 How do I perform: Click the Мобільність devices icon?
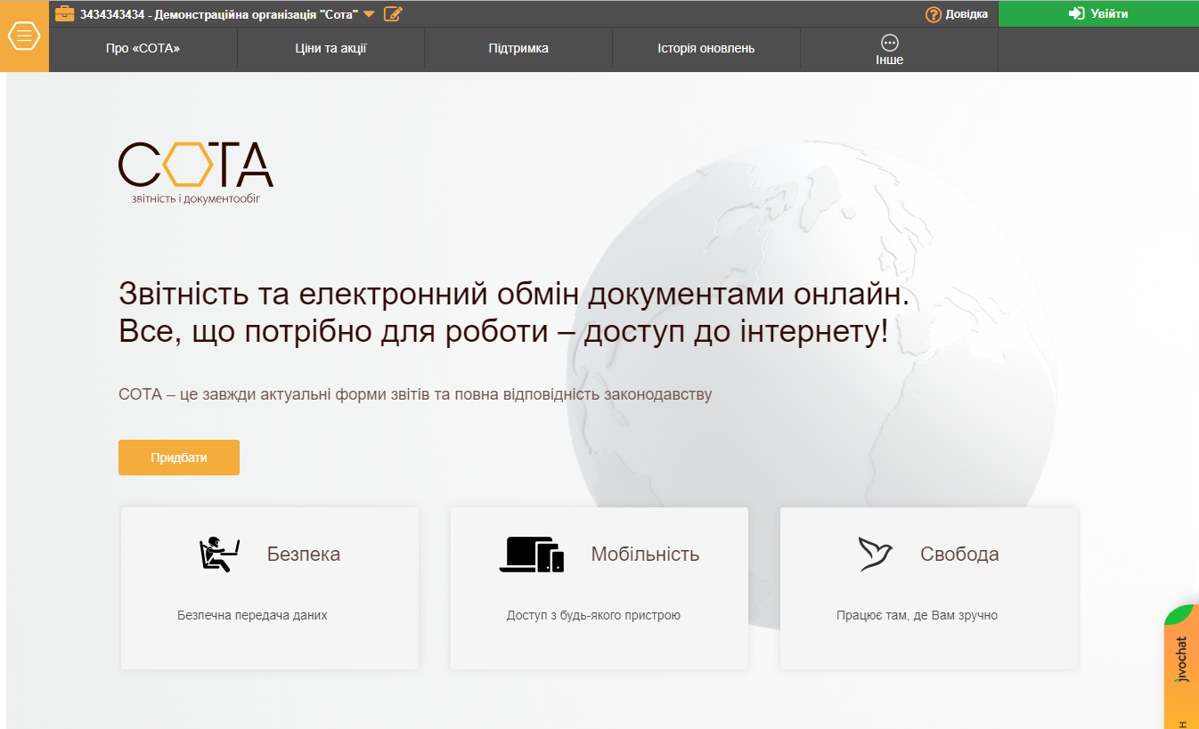tap(531, 554)
